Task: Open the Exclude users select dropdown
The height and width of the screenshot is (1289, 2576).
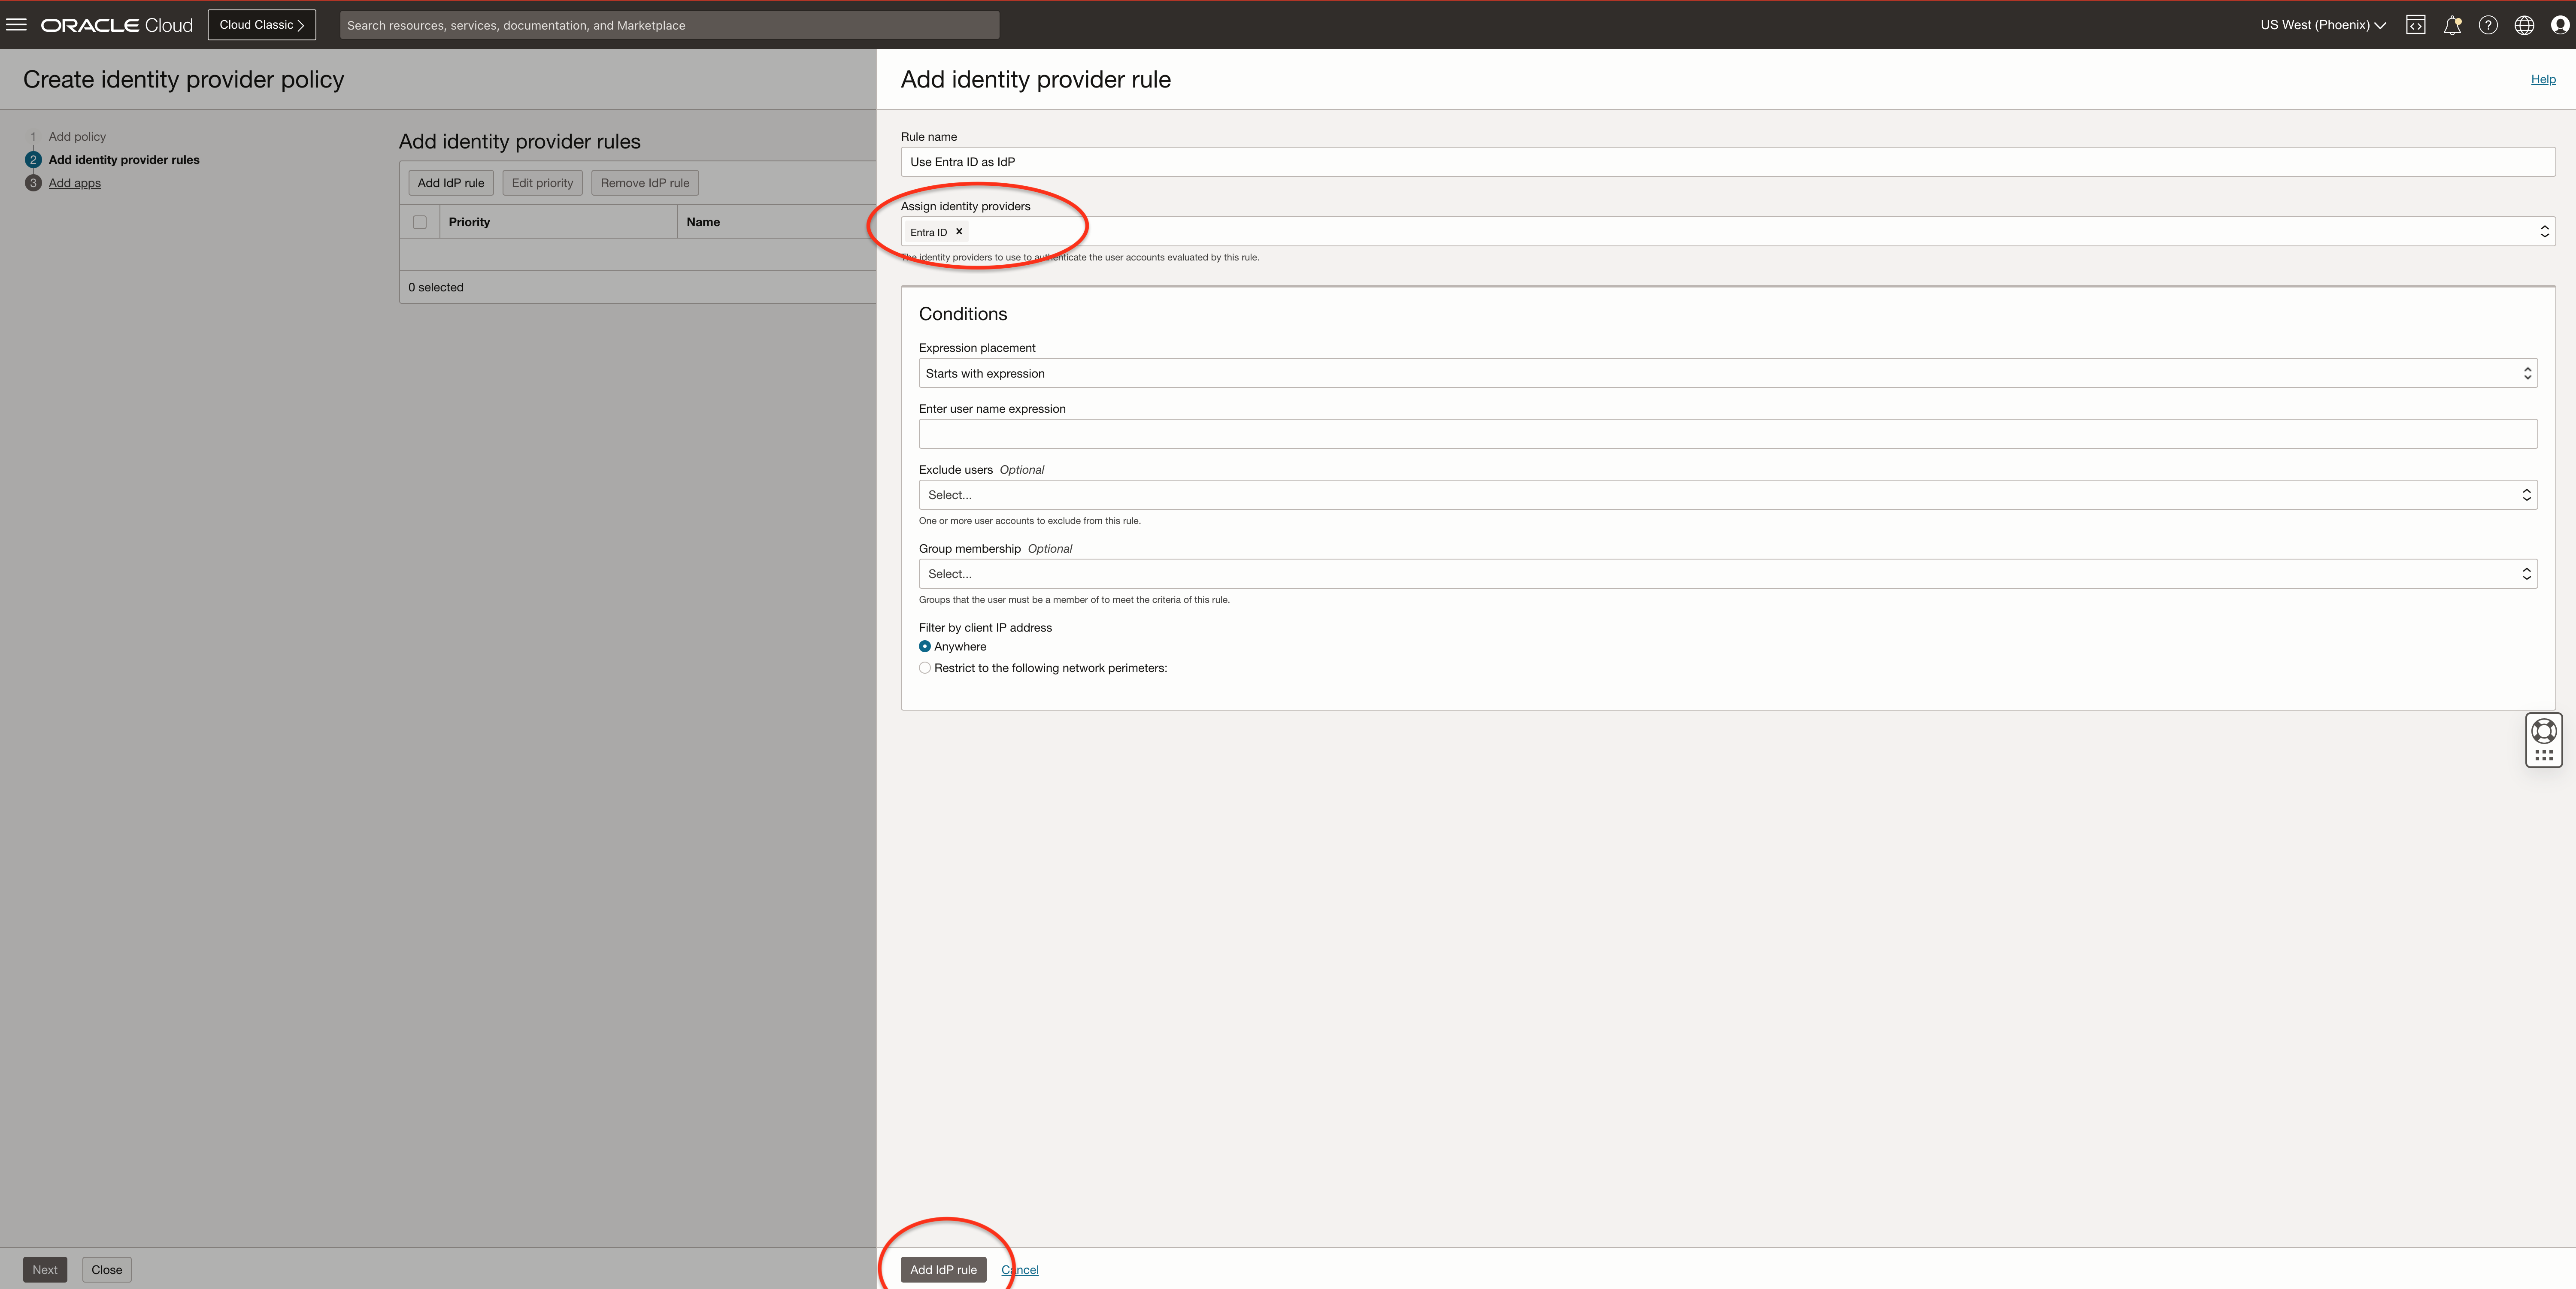Action: click(1727, 495)
